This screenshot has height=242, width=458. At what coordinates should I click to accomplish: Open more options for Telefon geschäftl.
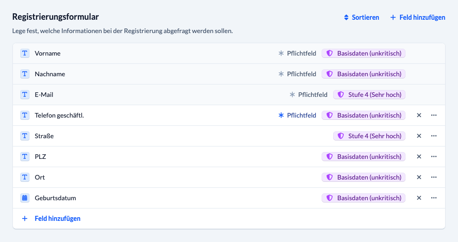coord(434,115)
